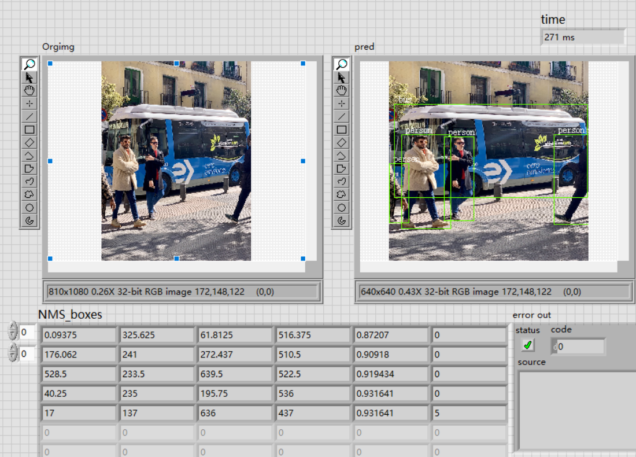This screenshot has height=457, width=636.
Task: Click the NMS_boxes cell 536
Action: click(313, 394)
